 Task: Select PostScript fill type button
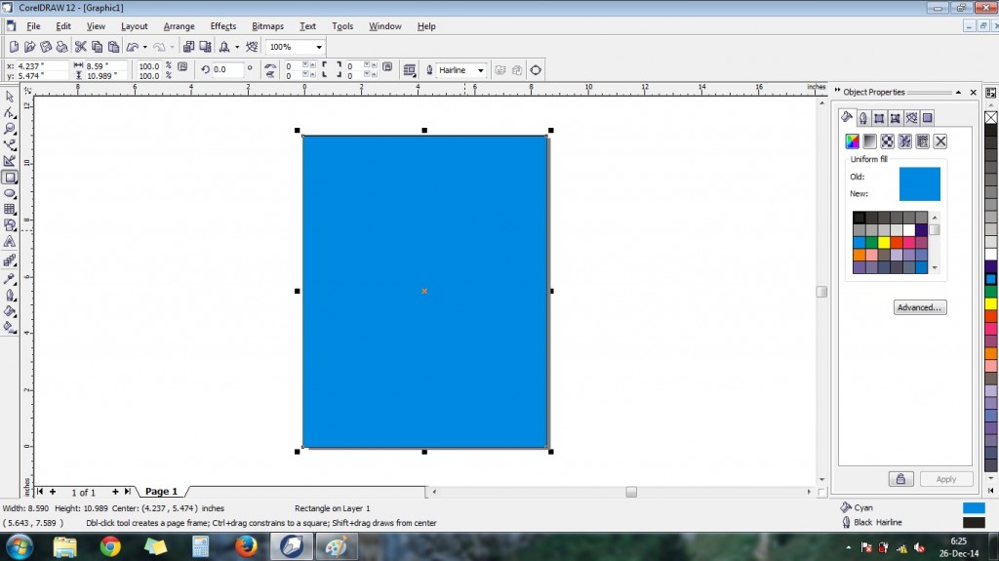pyautogui.click(x=923, y=141)
